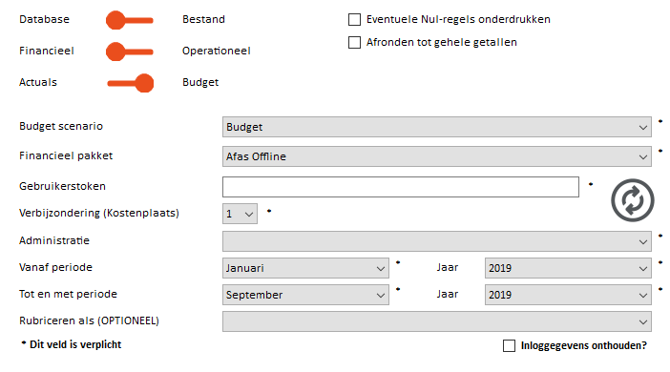Image resolution: width=670 pixels, height=372 pixels.
Task: Check Afronden tot gehele getallen
Action: [x=354, y=42]
